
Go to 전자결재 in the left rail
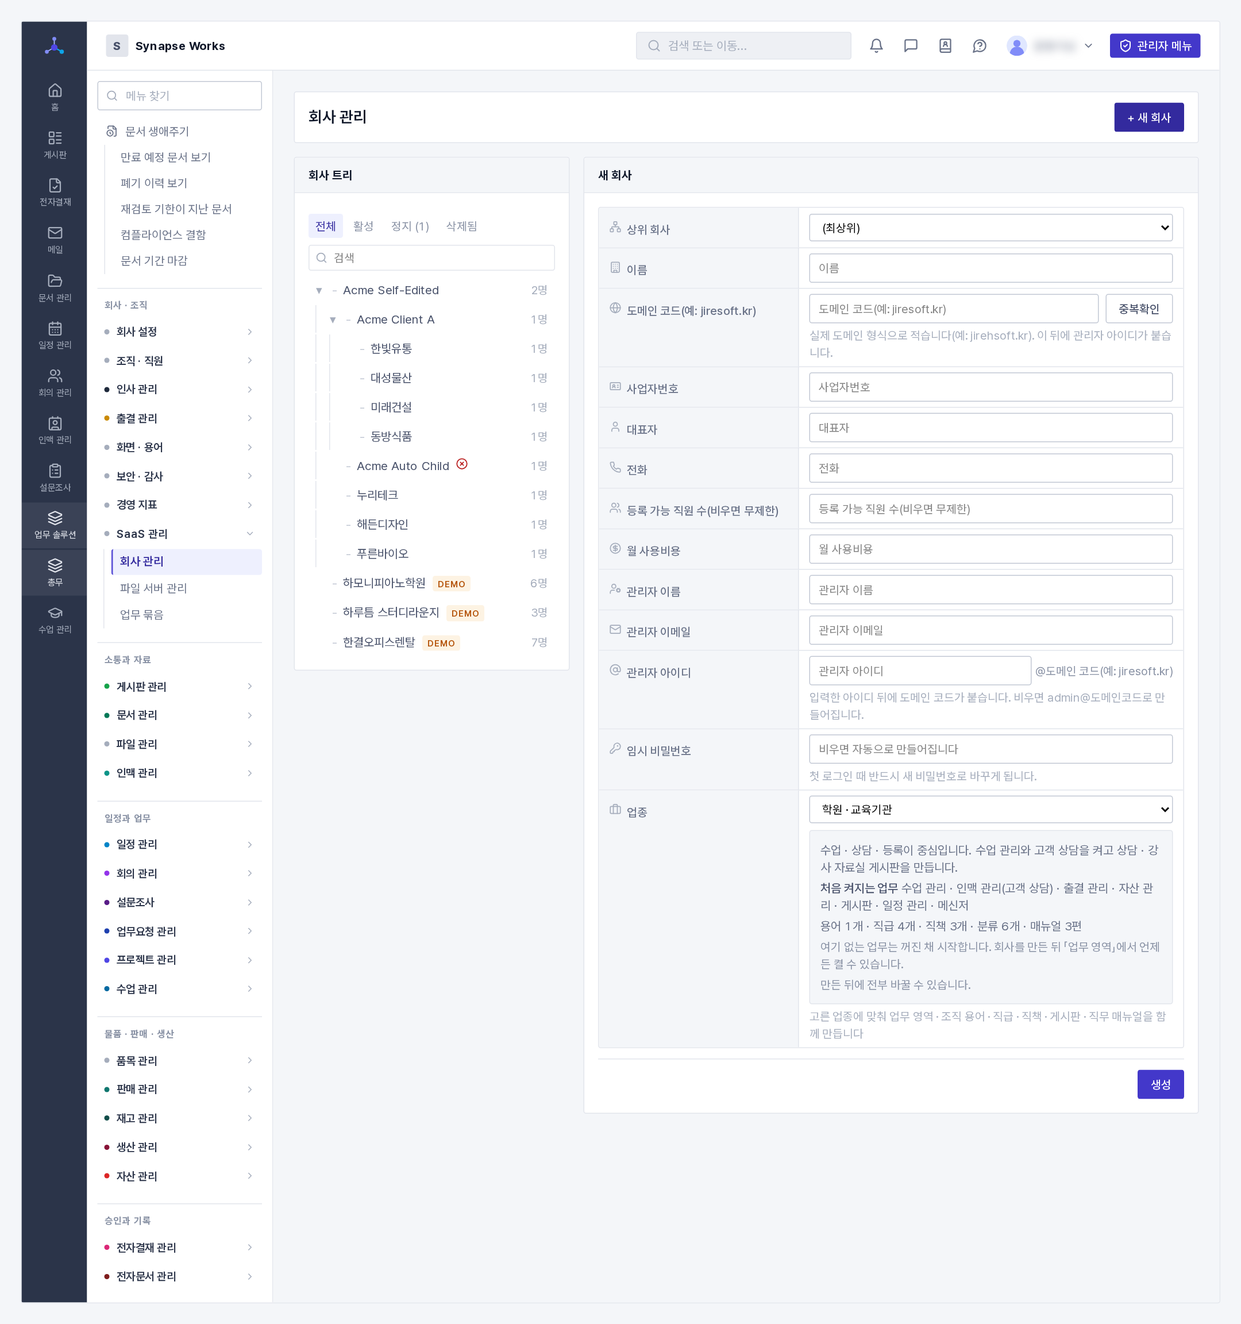(55, 192)
